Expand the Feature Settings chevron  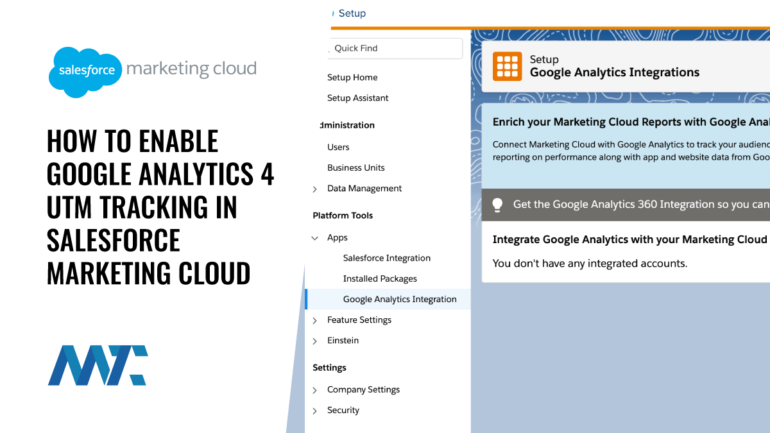[314, 320]
